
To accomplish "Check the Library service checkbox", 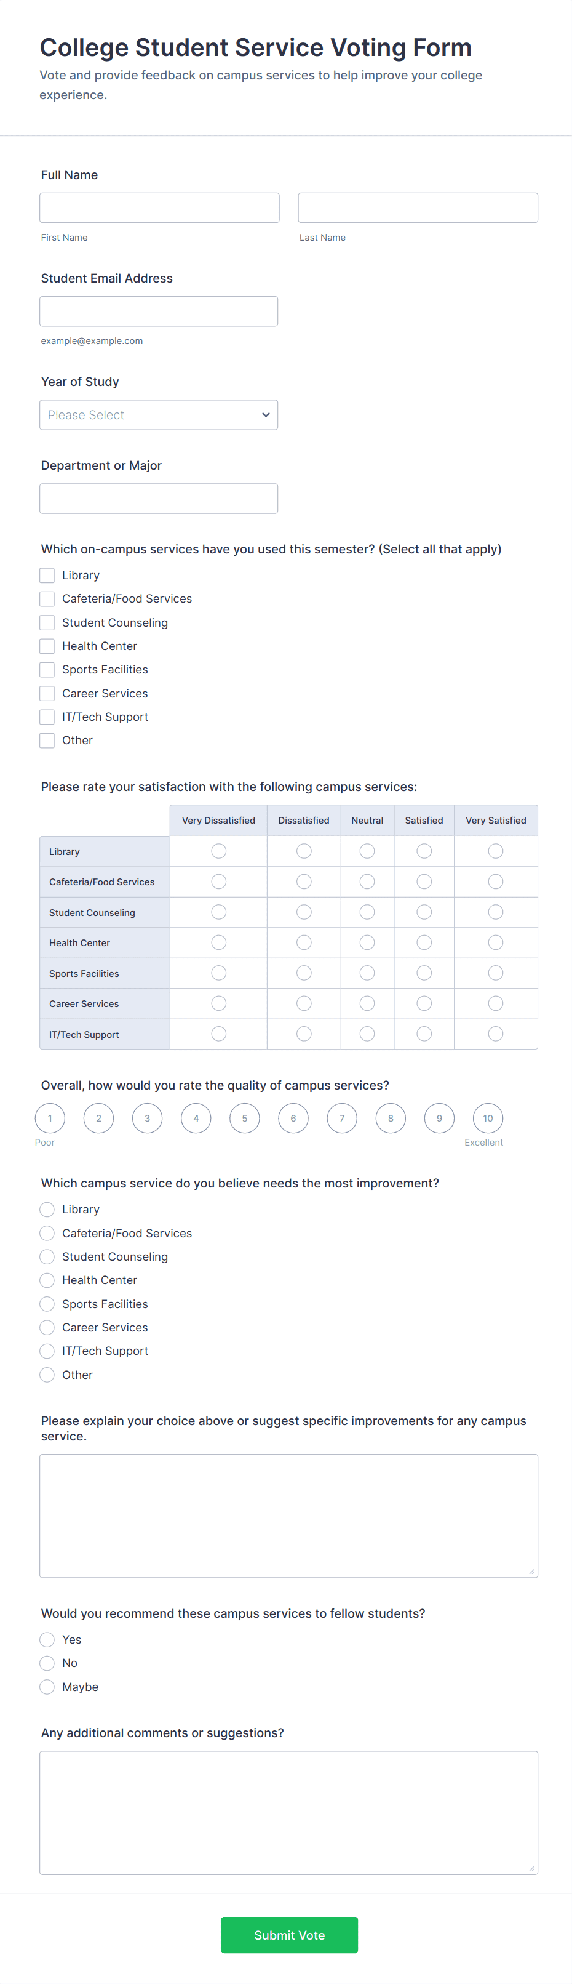I will point(47,576).
